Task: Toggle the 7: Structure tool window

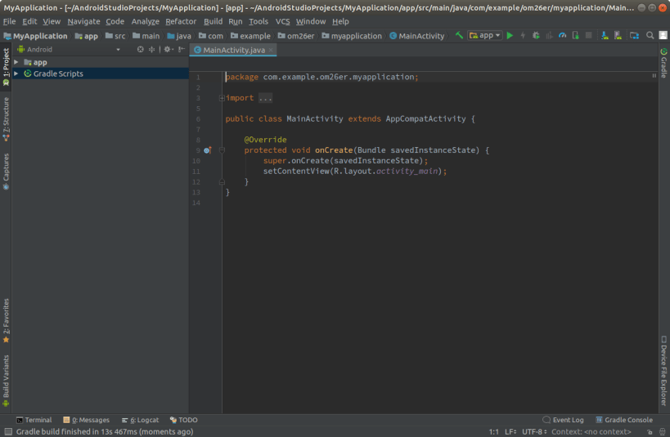Action: point(6,119)
